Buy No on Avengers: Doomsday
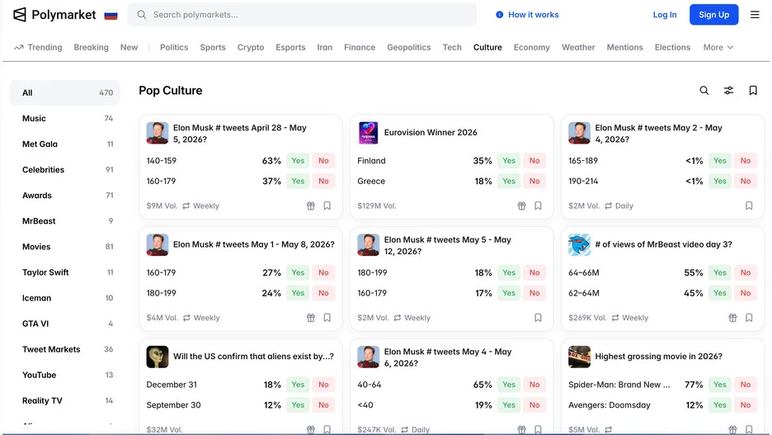 click(x=746, y=405)
